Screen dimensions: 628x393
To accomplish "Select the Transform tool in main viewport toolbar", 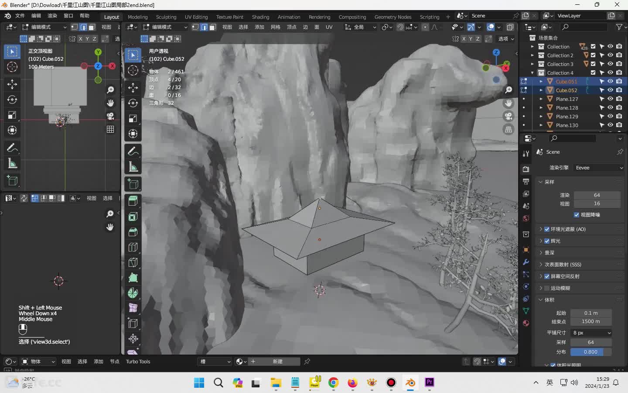I will (133, 134).
